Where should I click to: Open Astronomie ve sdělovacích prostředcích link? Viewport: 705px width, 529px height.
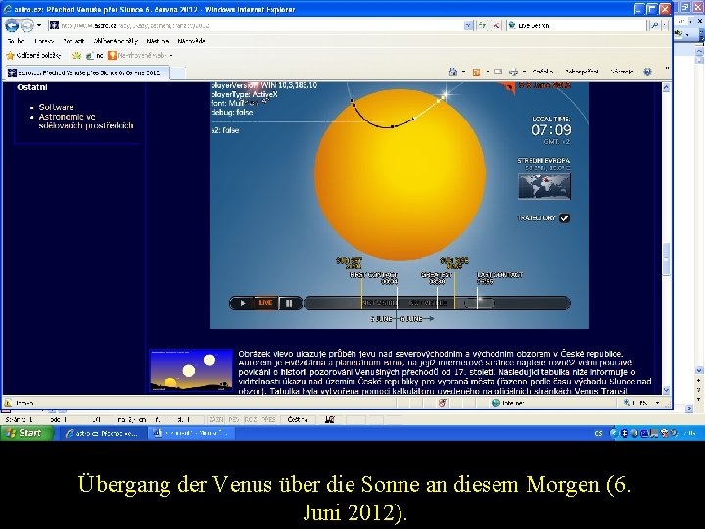point(86,121)
